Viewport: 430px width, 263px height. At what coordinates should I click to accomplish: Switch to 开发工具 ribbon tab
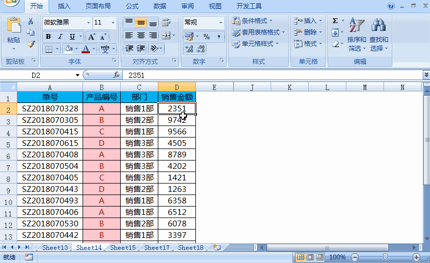point(249,6)
